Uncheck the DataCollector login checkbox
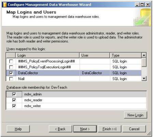The height and width of the screenshot is (137, 153). [11, 73]
